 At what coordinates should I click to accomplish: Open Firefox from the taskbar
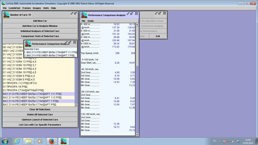pyautogui.click(x=52, y=141)
